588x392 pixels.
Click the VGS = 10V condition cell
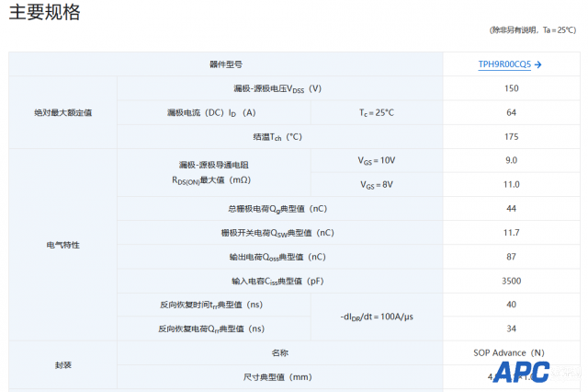coord(376,160)
